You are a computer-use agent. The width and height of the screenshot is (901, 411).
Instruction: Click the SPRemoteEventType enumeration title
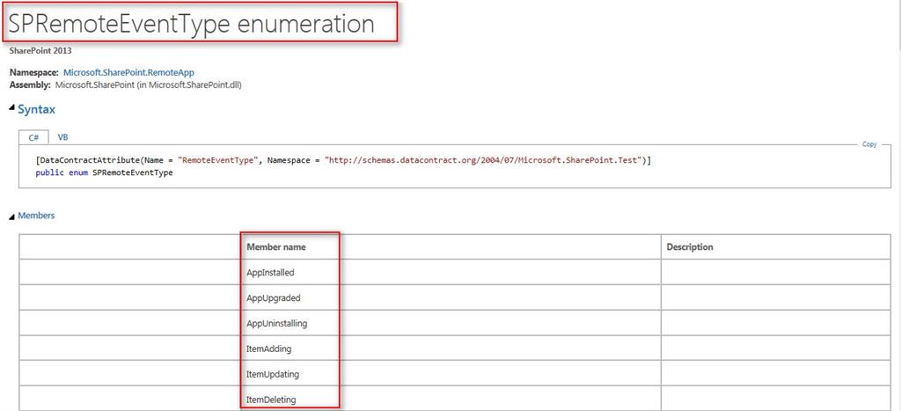191,25
